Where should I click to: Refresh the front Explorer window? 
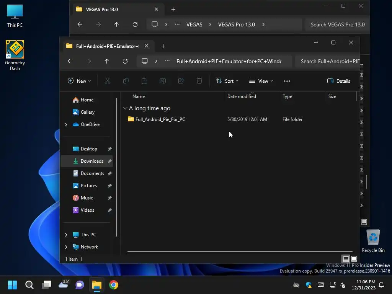coord(125,61)
